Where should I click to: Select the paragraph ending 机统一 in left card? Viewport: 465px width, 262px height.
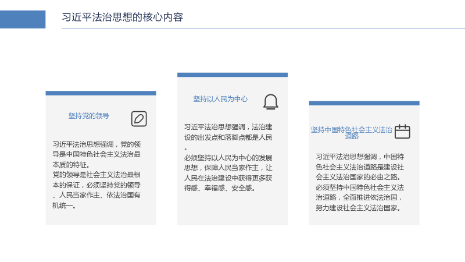[96, 190]
